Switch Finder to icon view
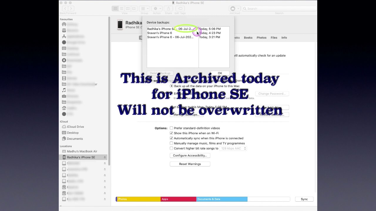This screenshot has height=211, width=376. [115, 8]
